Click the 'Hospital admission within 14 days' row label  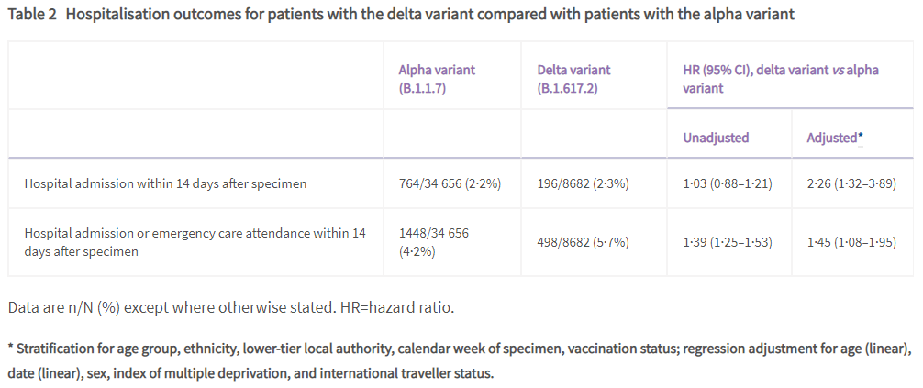pos(165,183)
